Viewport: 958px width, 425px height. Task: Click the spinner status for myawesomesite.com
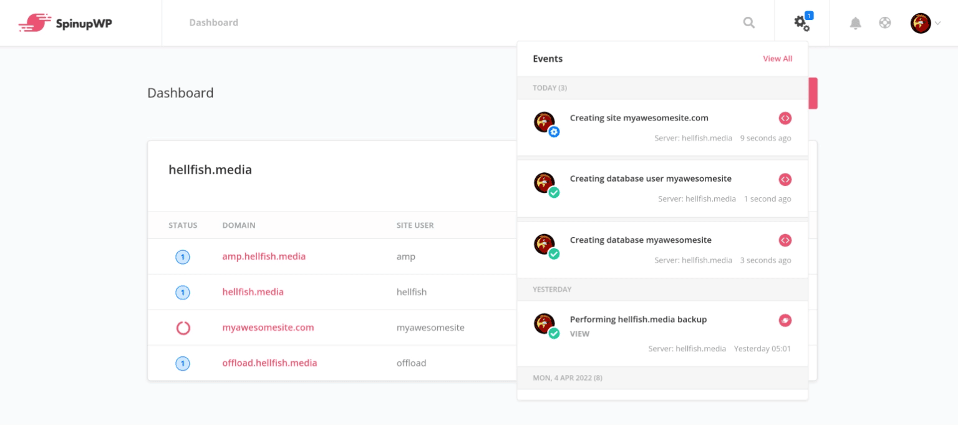[183, 328]
